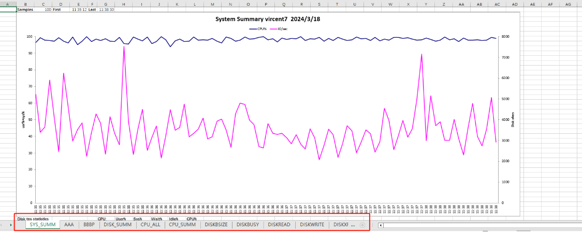582x234 pixels.
Task: Click the IO/sec legend entry in chart
Action: [282, 29]
